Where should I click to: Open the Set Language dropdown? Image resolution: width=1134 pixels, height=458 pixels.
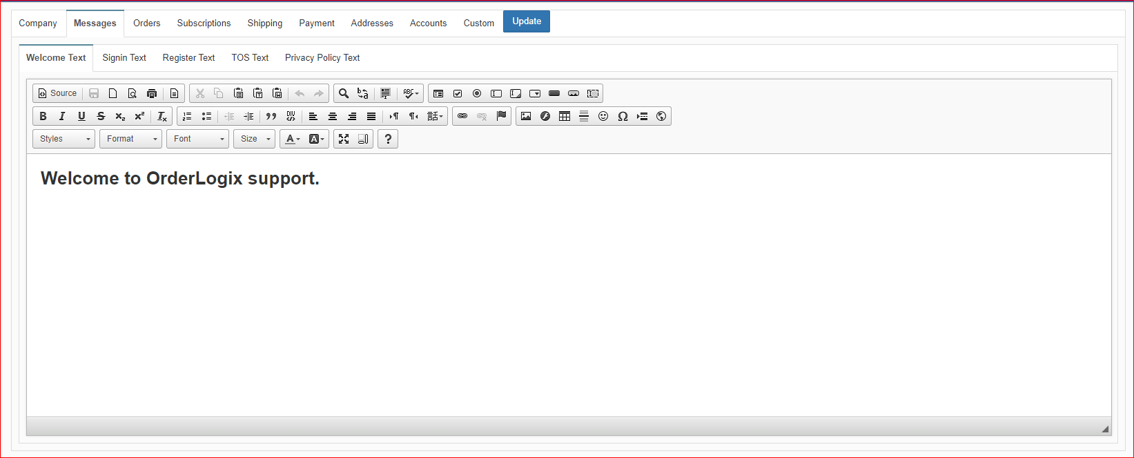click(436, 116)
